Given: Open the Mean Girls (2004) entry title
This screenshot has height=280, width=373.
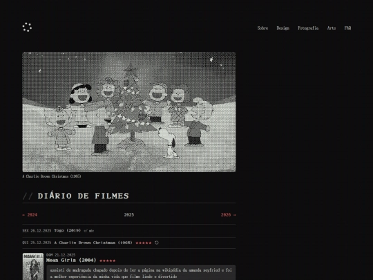Looking at the screenshot, I should [71, 260].
